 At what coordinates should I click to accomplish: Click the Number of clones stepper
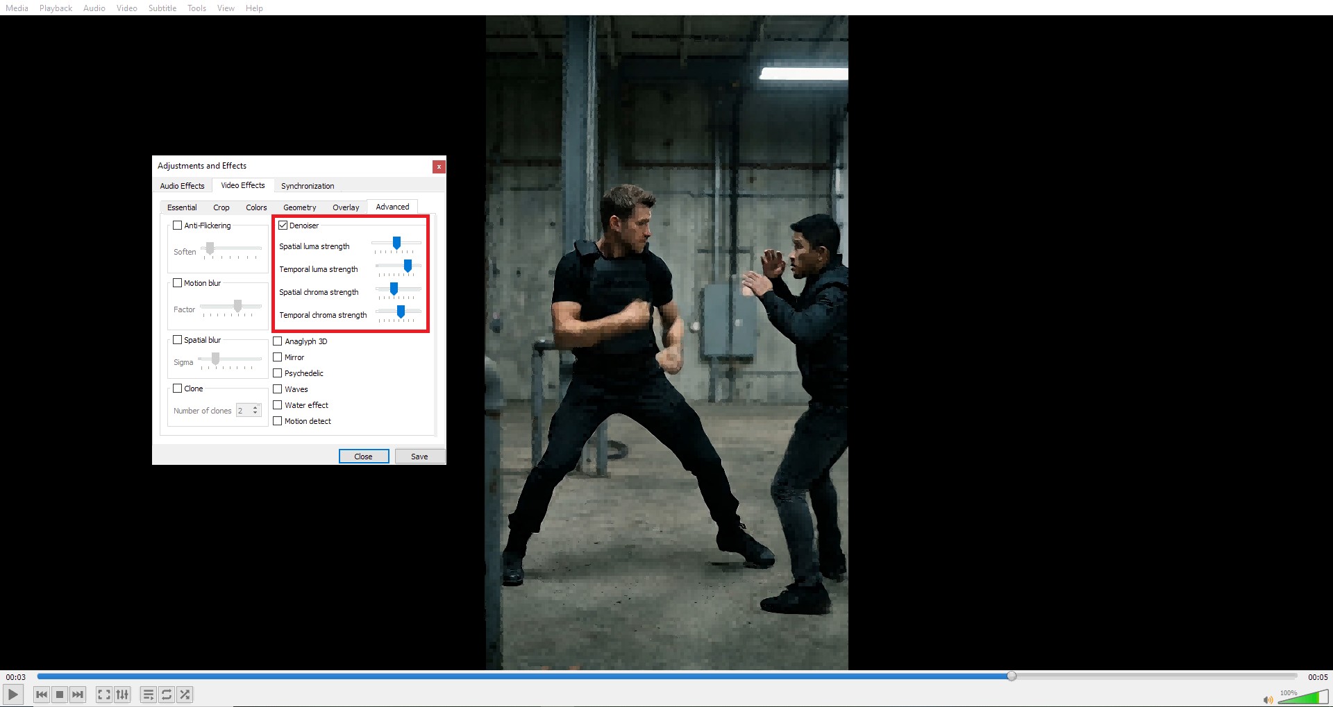click(249, 411)
